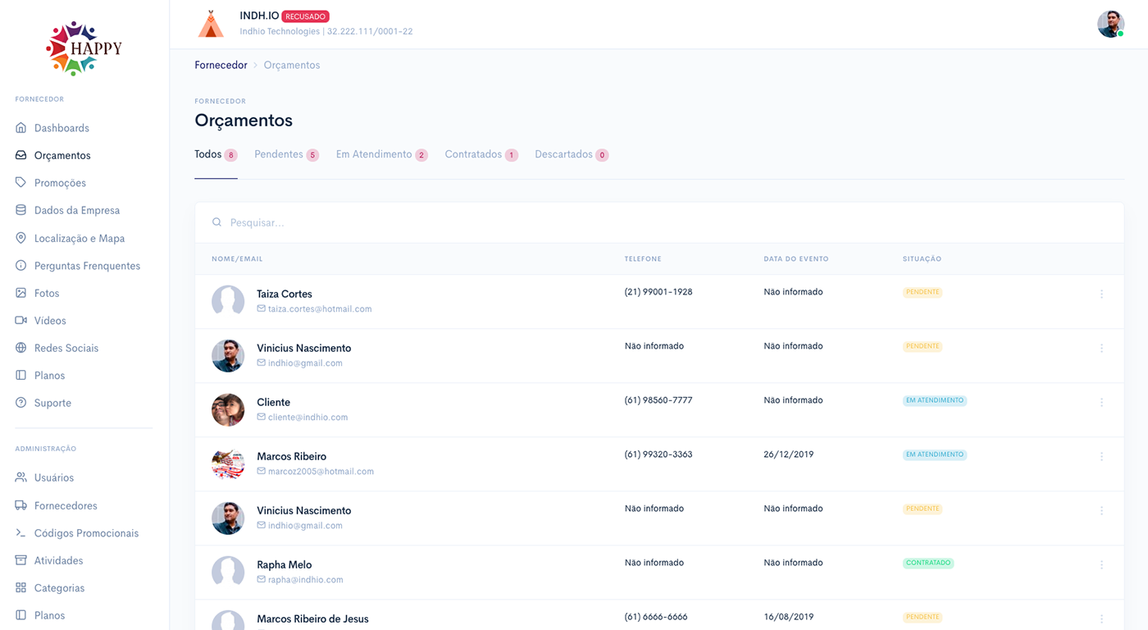
Task: Open row options menu for Taiza Cortes
Action: (x=1101, y=294)
